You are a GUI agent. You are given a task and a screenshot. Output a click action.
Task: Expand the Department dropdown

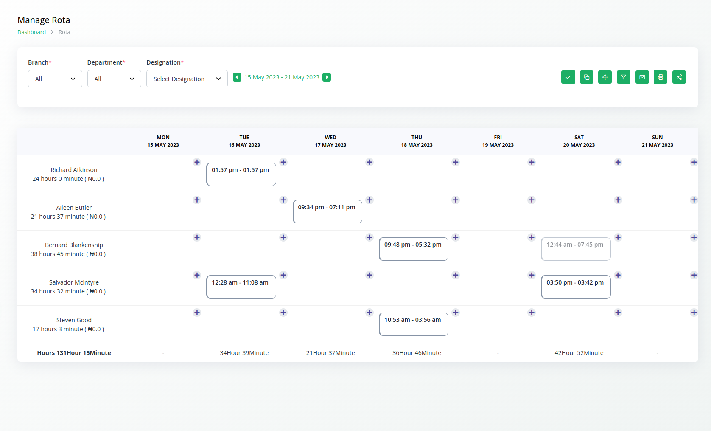click(114, 79)
